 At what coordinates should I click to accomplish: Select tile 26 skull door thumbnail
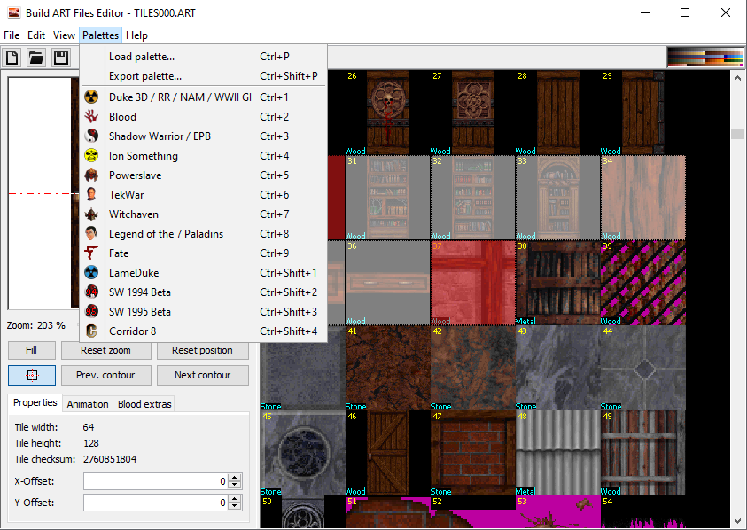(388, 113)
